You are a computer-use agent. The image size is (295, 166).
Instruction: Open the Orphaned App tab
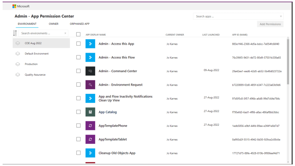pos(79,24)
